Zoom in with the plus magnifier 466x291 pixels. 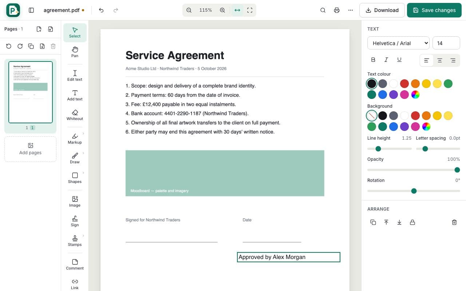(x=222, y=10)
